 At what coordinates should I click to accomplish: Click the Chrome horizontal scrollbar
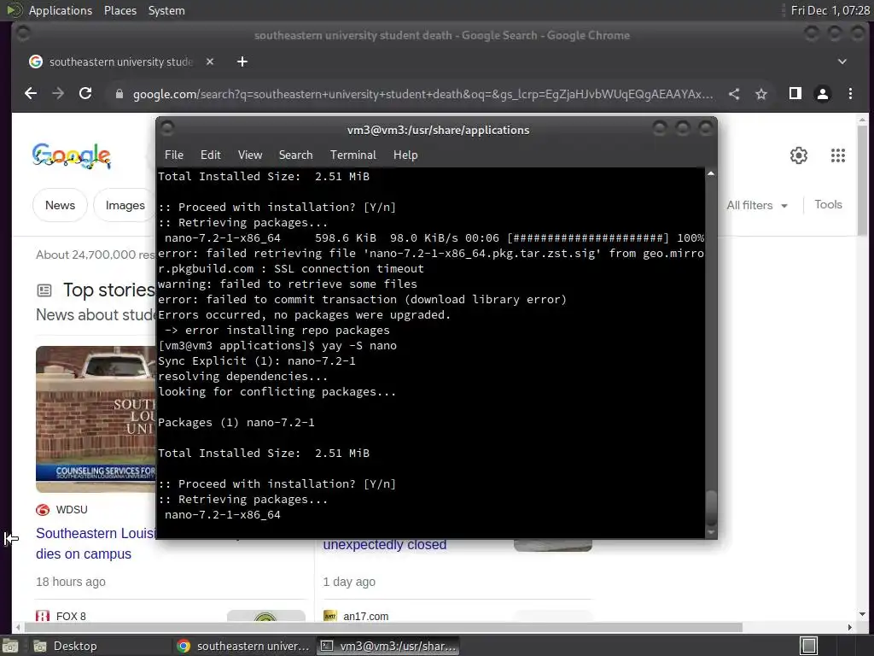click(x=382, y=627)
